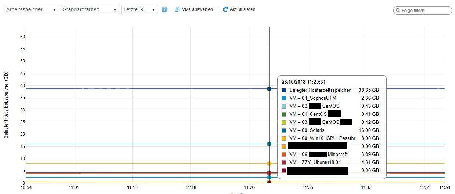Click the ZZY_Ubuntu18.04 legend color swatch
455x194 pixels.
(284, 163)
